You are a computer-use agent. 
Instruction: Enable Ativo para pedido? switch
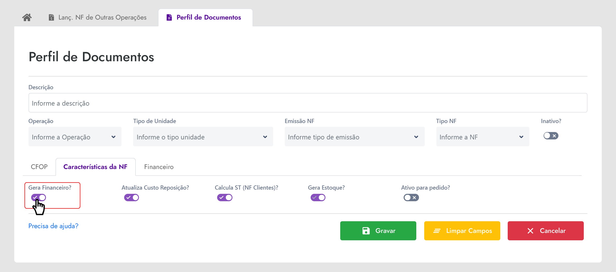[x=411, y=198]
